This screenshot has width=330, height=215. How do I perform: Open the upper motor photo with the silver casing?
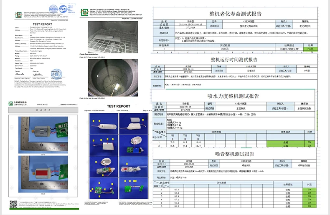click(43, 135)
